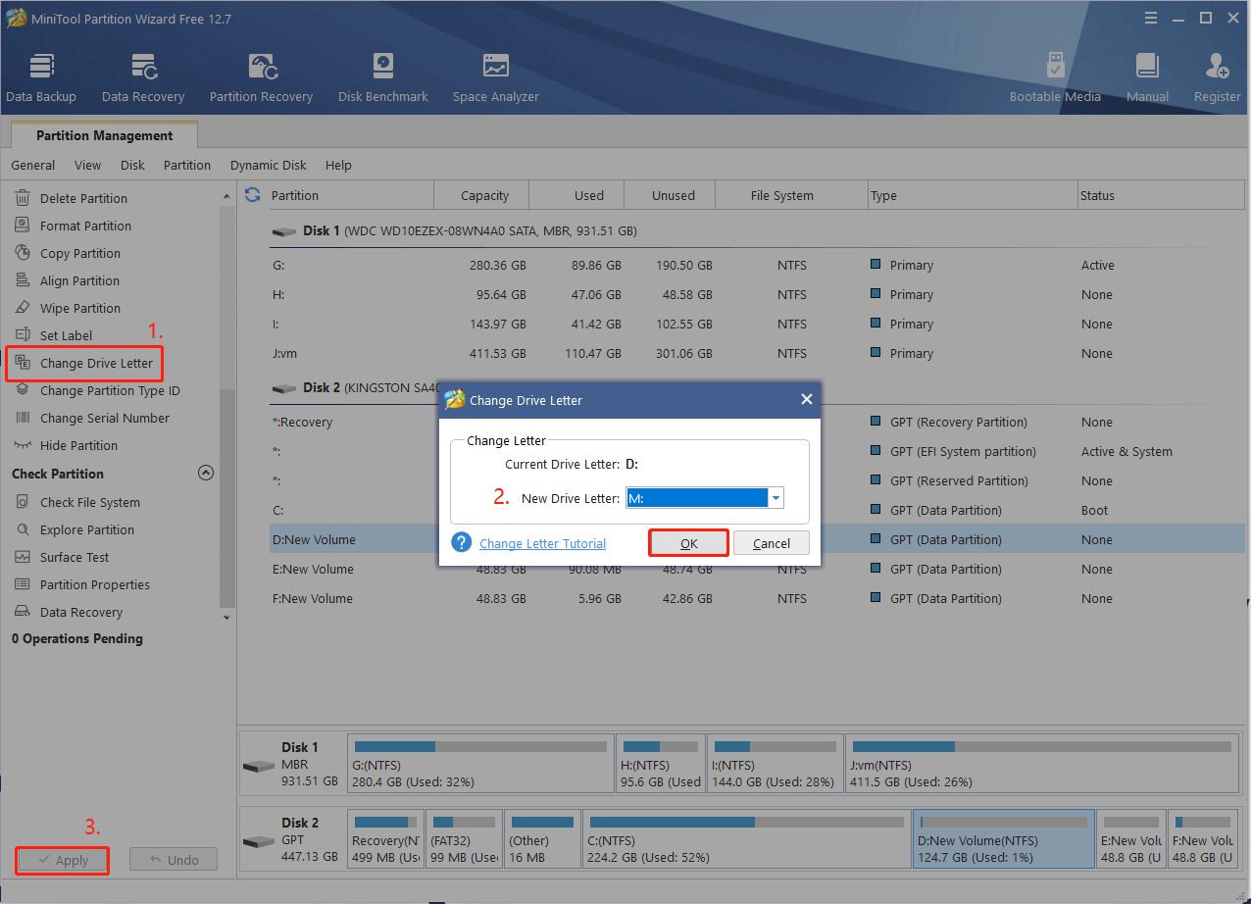Close the Change Drive Letter dialog
This screenshot has height=904, width=1251.
[x=807, y=399]
